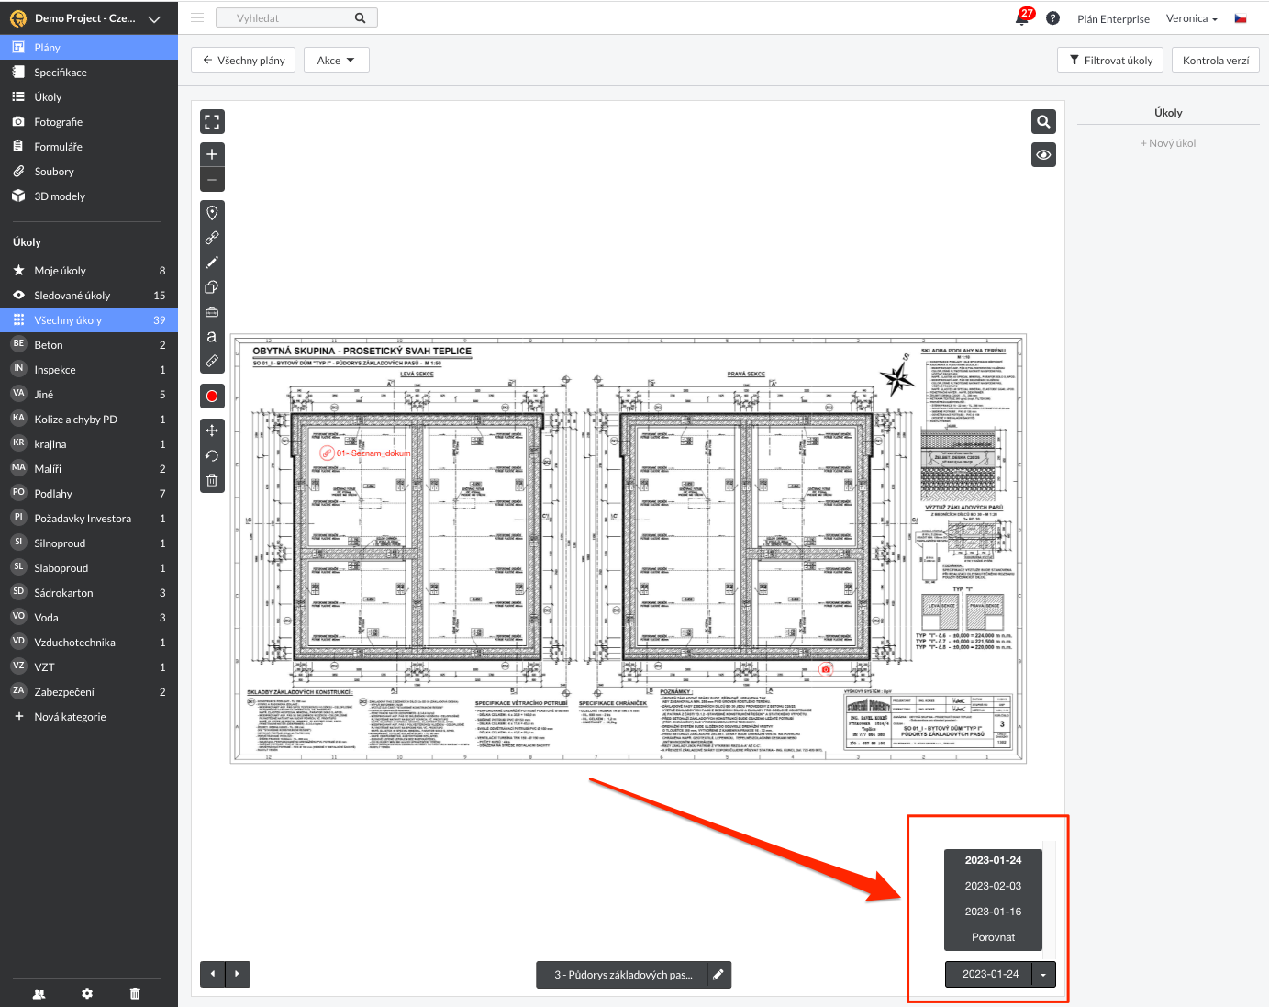The width and height of the screenshot is (1269, 1007).
Task: Select the location pin marker tool
Action: (x=212, y=213)
